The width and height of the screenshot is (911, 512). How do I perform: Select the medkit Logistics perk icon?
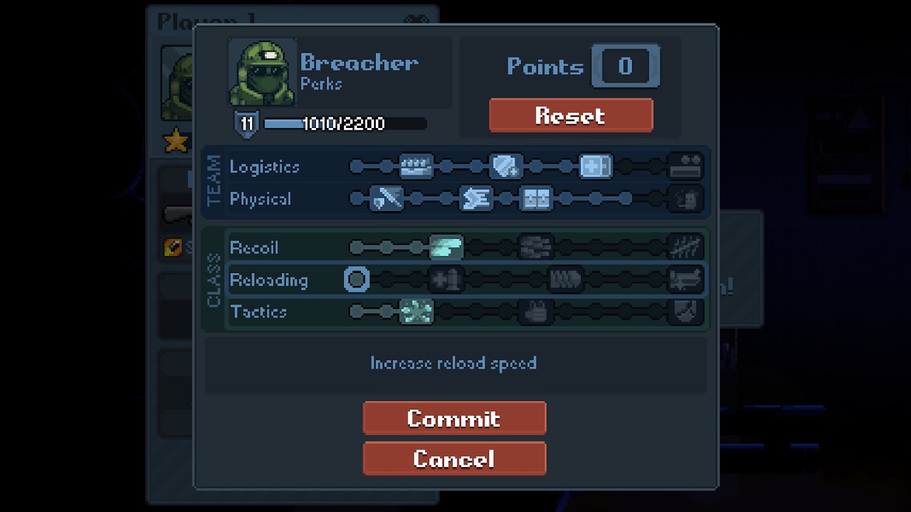click(596, 166)
